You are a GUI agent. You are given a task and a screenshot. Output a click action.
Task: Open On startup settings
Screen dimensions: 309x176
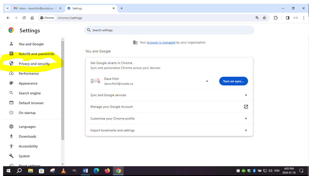point(27,113)
